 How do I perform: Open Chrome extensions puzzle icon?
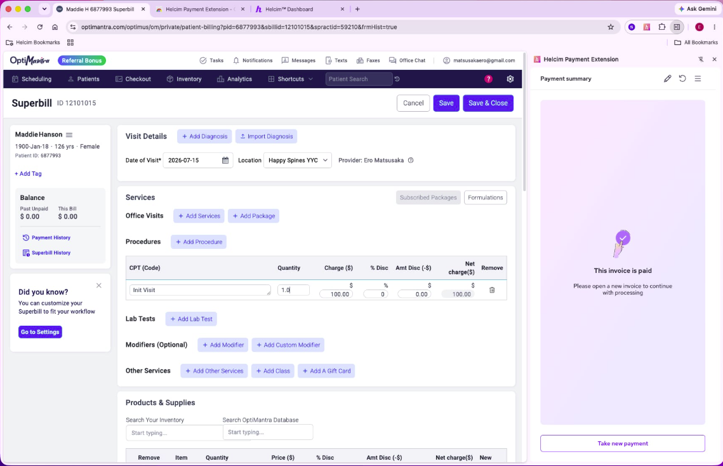pyautogui.click(x=661, y=27)
